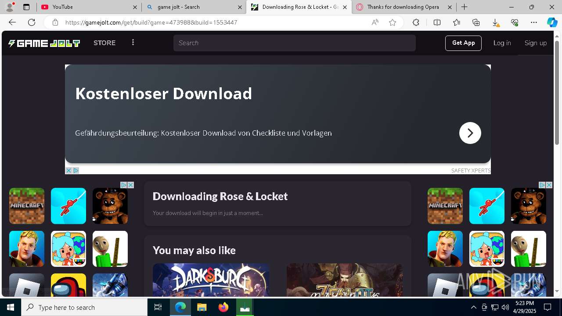This screenshot has width=562, height=316.
Task: Open Task View on taskbar
Action: [158, 307]
